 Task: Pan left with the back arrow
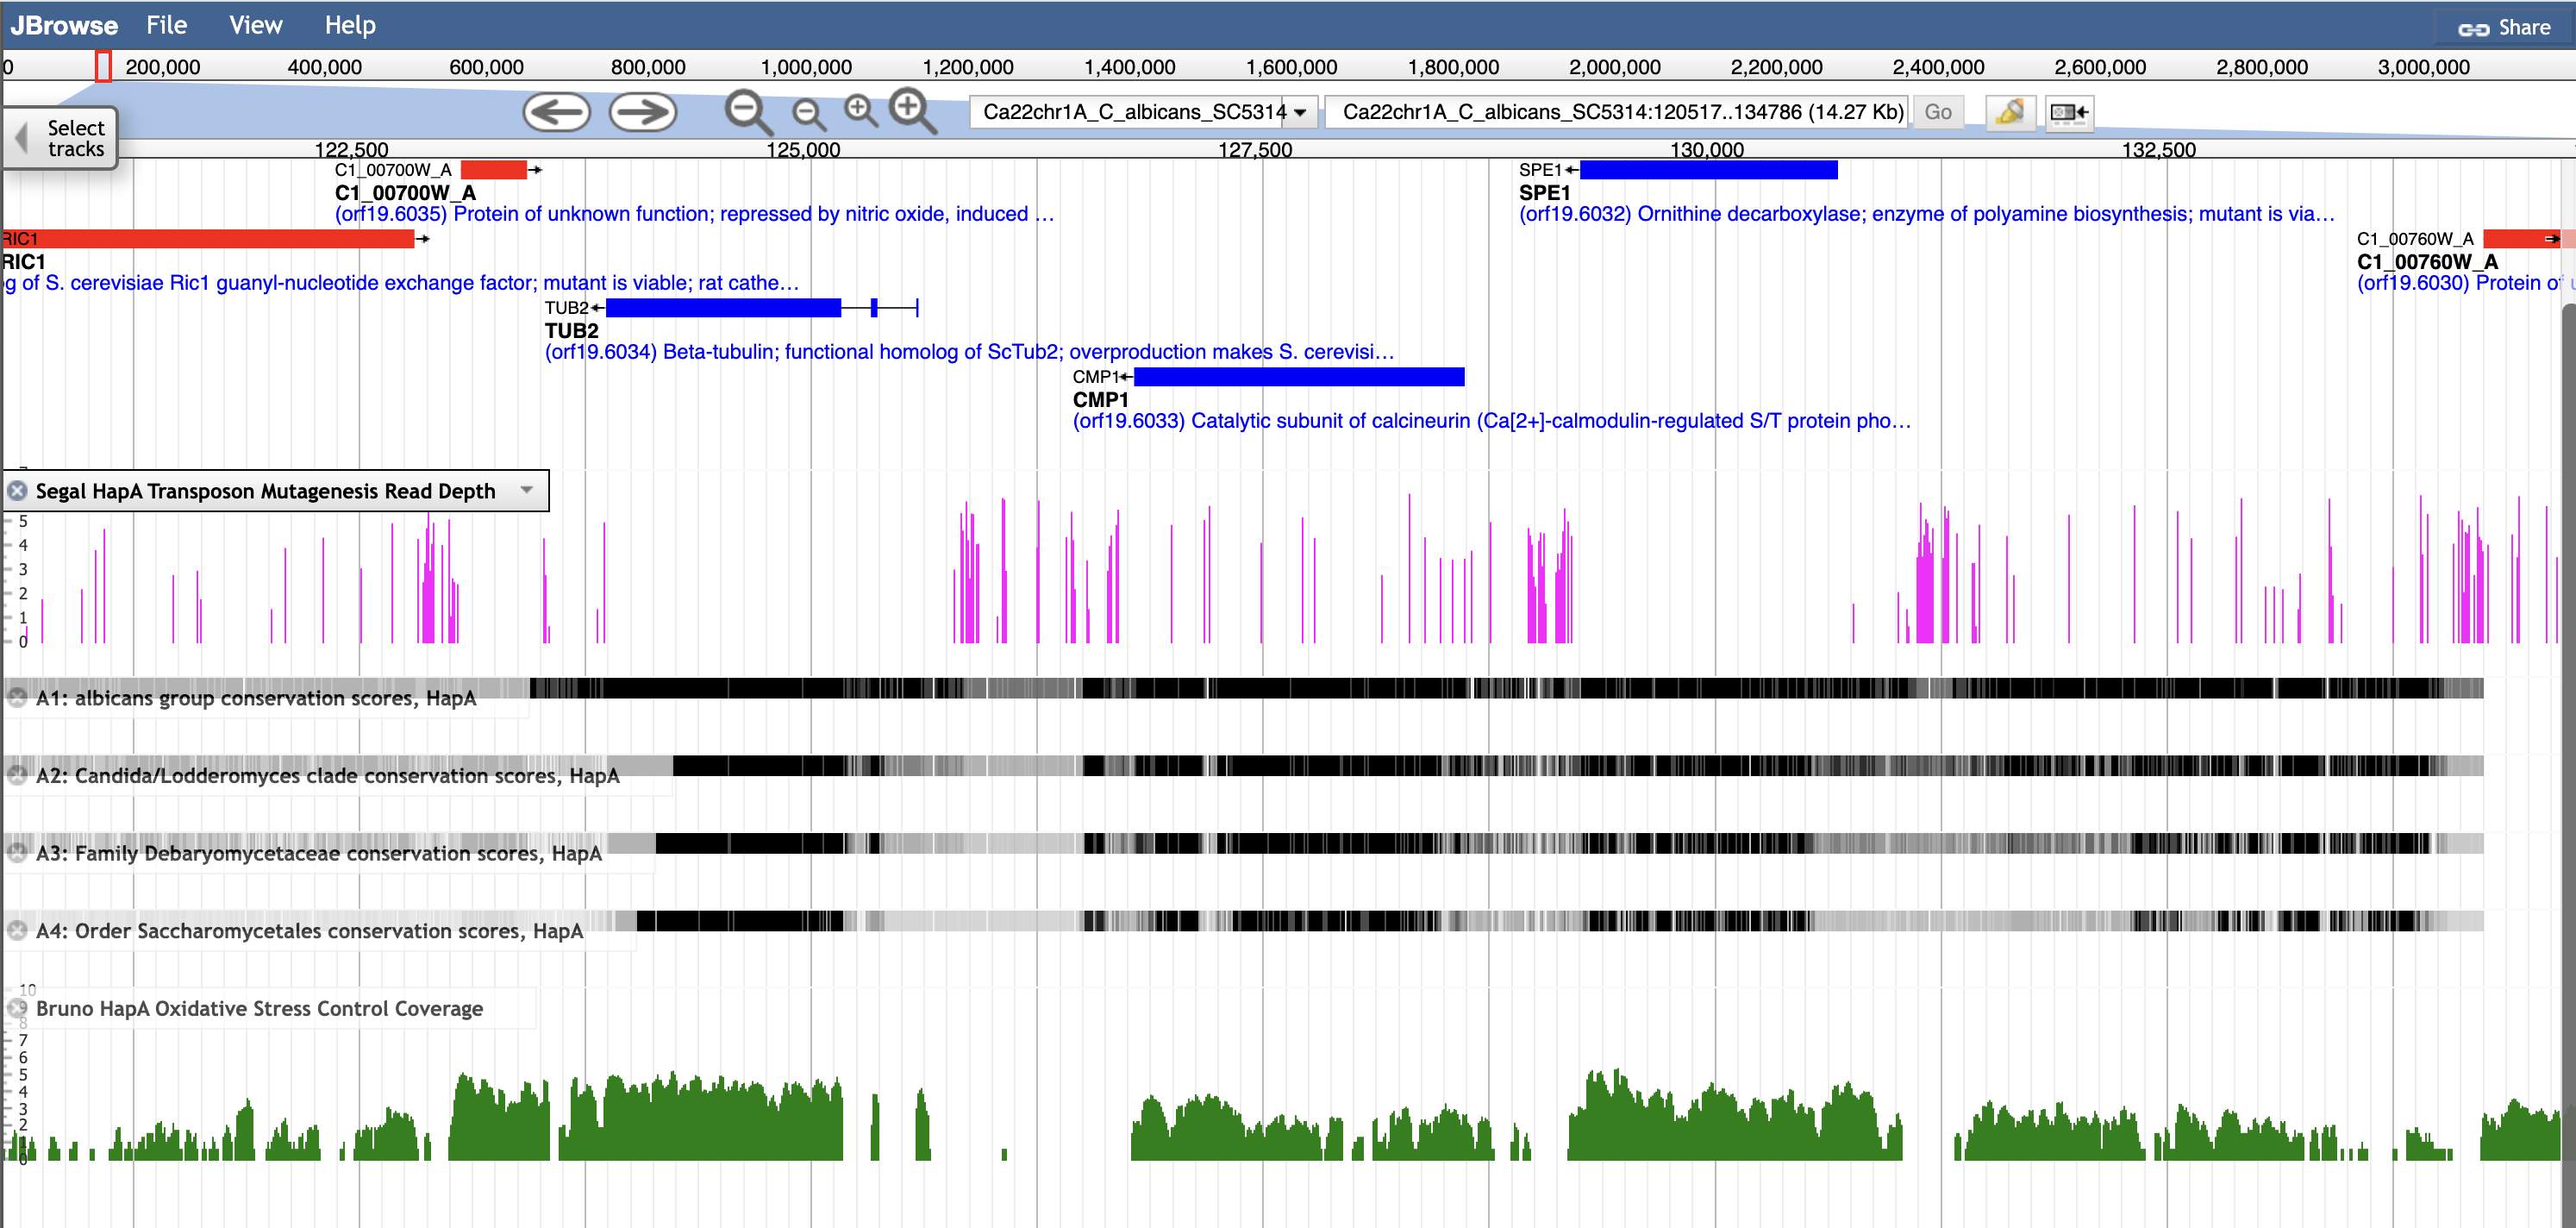(556, 112)
